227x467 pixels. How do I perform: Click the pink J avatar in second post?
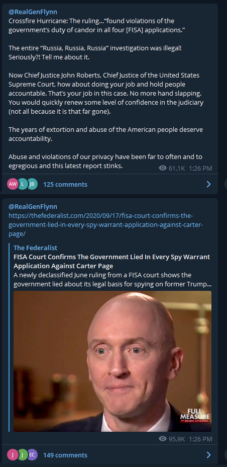point(13,455)
